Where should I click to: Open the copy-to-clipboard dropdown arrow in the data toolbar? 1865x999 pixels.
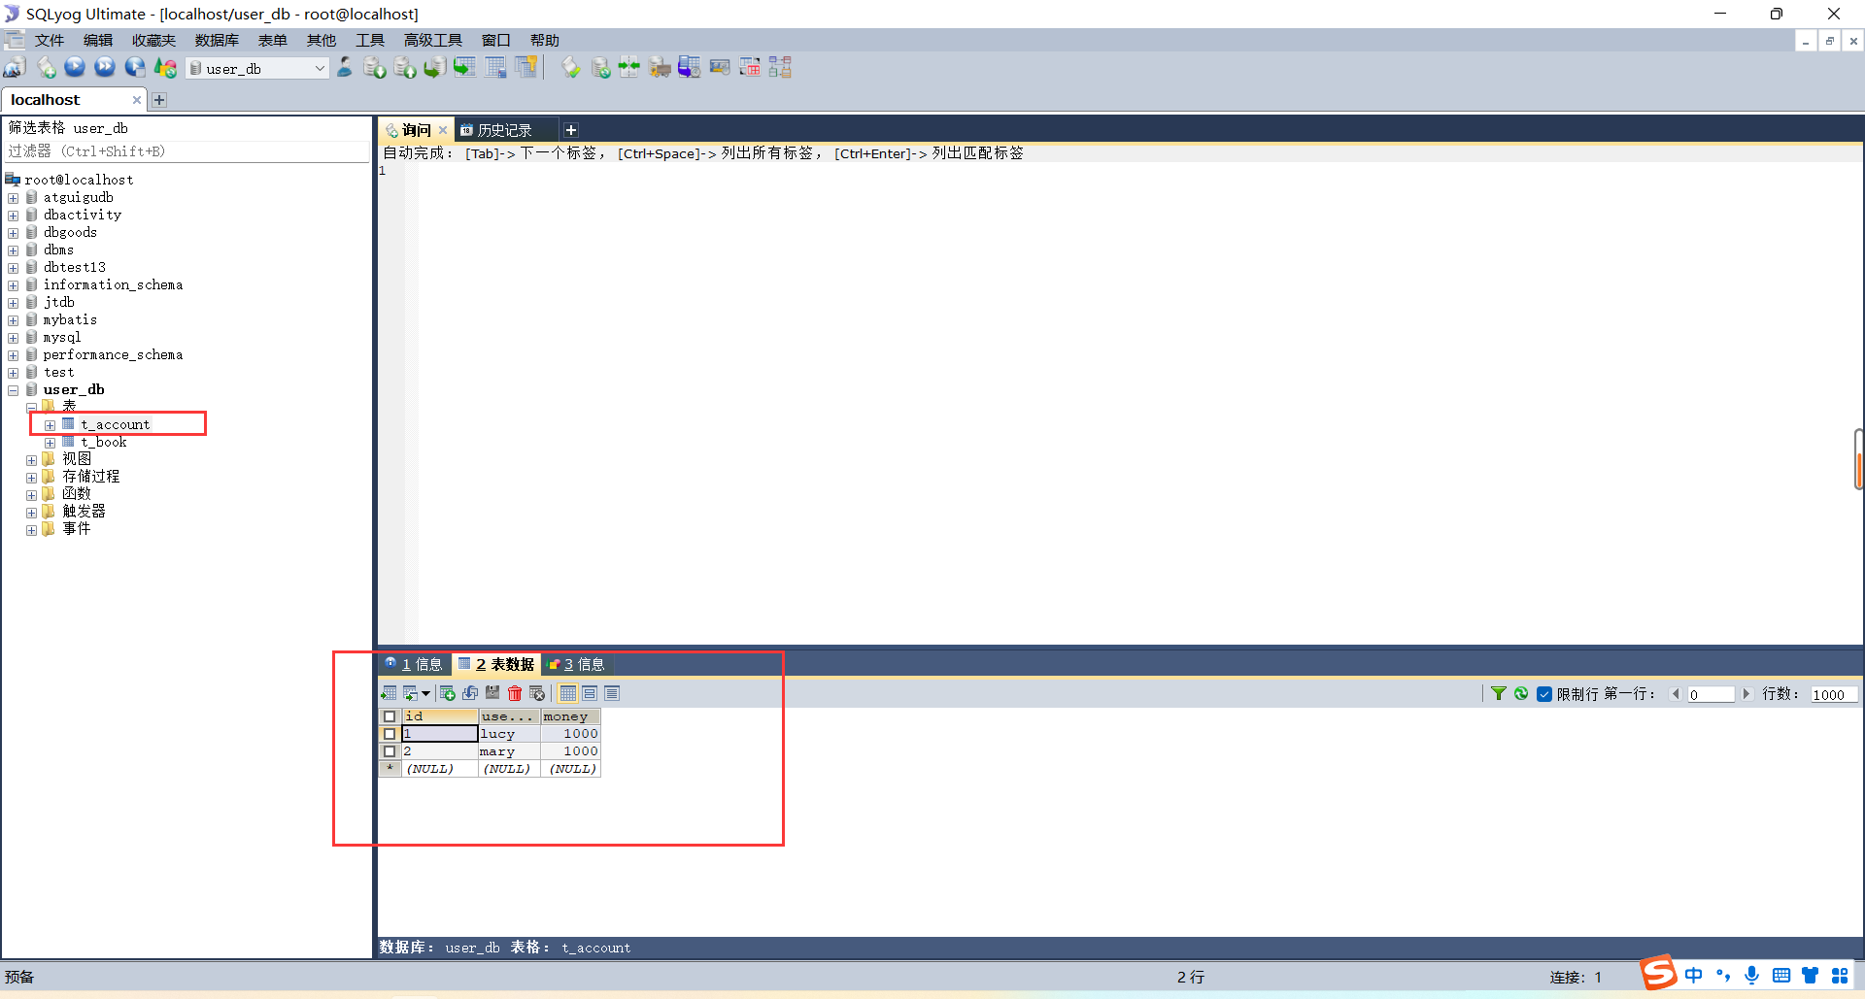(425, 693)
